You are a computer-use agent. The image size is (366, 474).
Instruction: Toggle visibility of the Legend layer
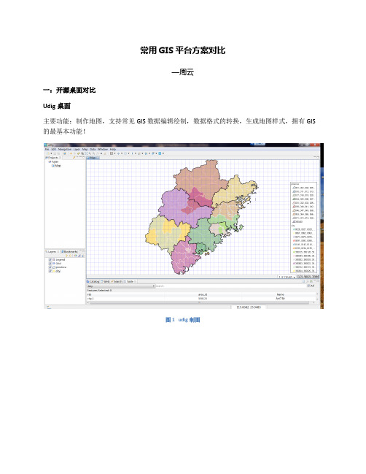click(x=50, y=260)
